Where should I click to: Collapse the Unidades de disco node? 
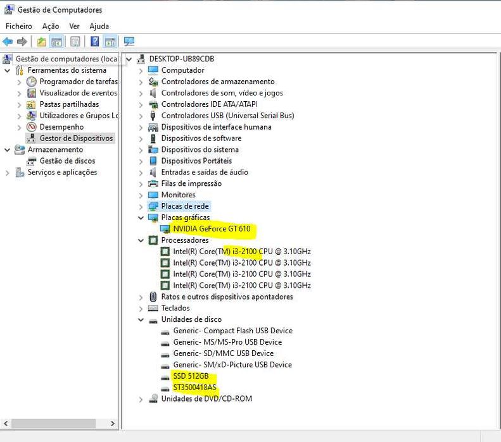(x=141, y=319)
